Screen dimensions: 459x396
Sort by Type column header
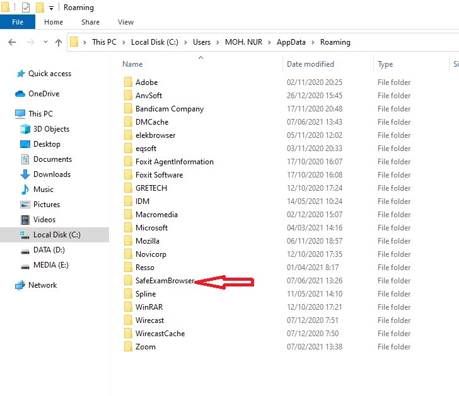[385, 64]
